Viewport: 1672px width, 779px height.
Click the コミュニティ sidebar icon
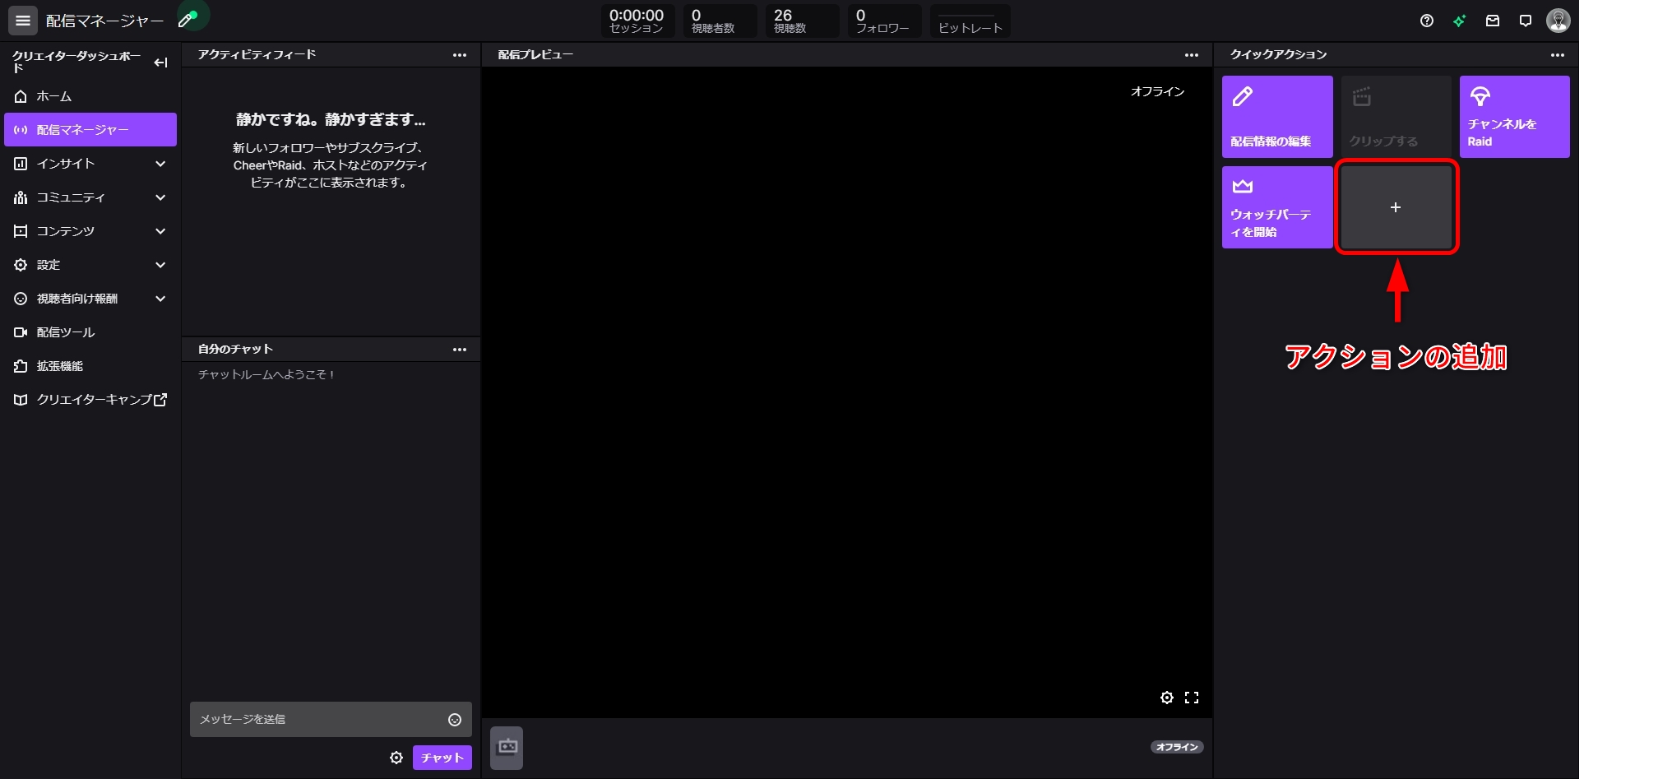coord(21,197)
